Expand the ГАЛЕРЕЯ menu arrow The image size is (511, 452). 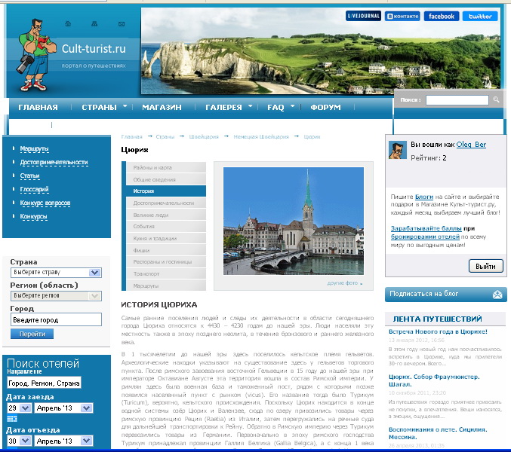pyautogui.click(x=251, y=106)
